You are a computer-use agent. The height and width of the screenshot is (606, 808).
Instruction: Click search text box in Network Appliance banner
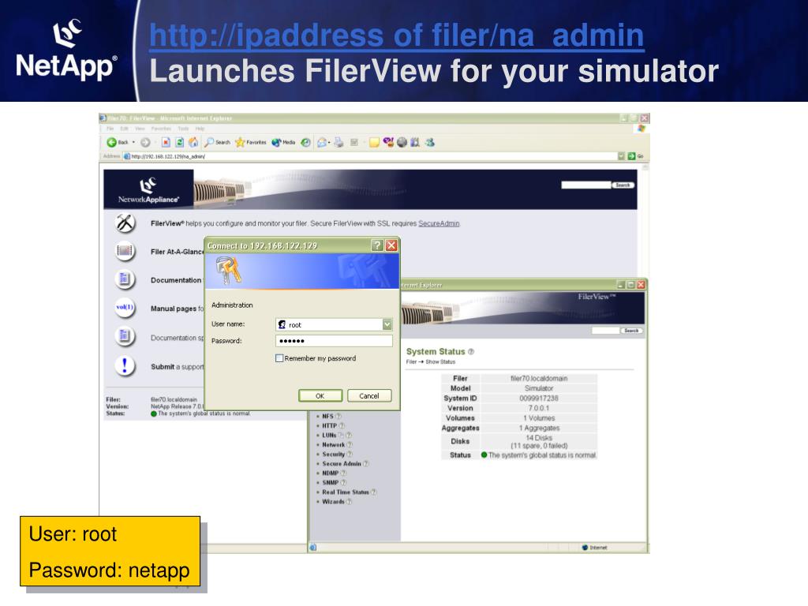point(586,185)
